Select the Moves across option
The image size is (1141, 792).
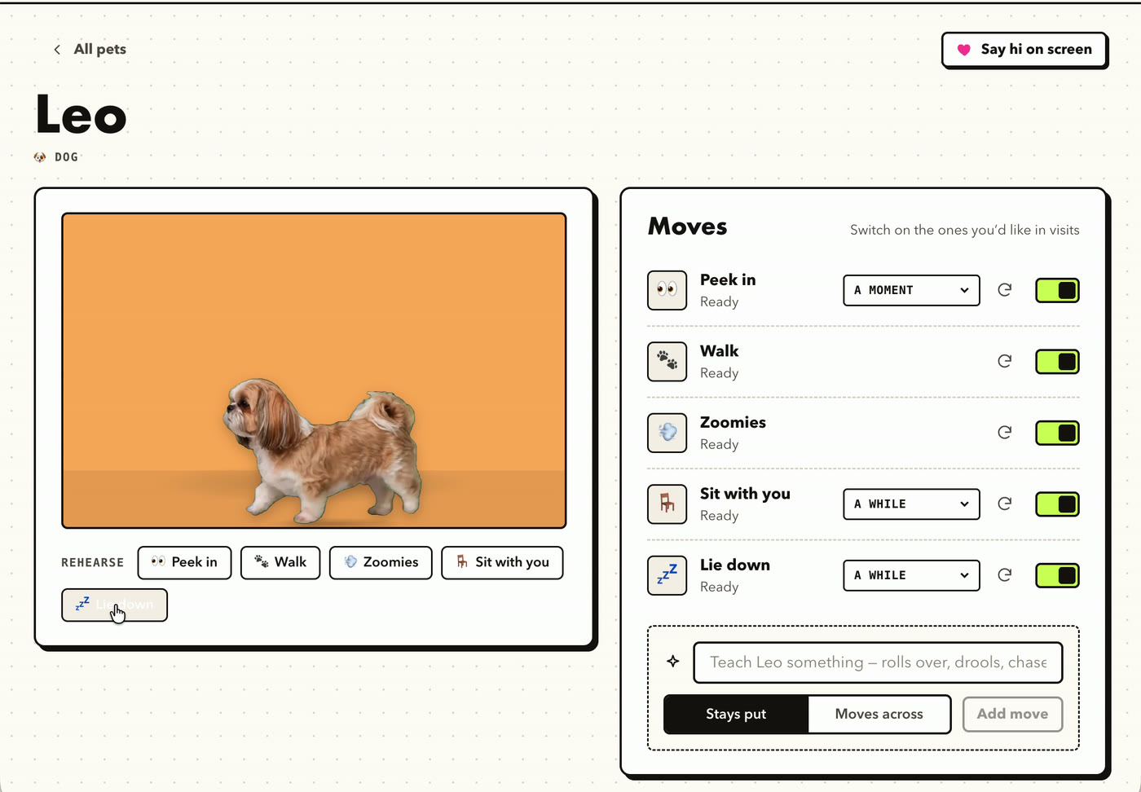(879, 715)
